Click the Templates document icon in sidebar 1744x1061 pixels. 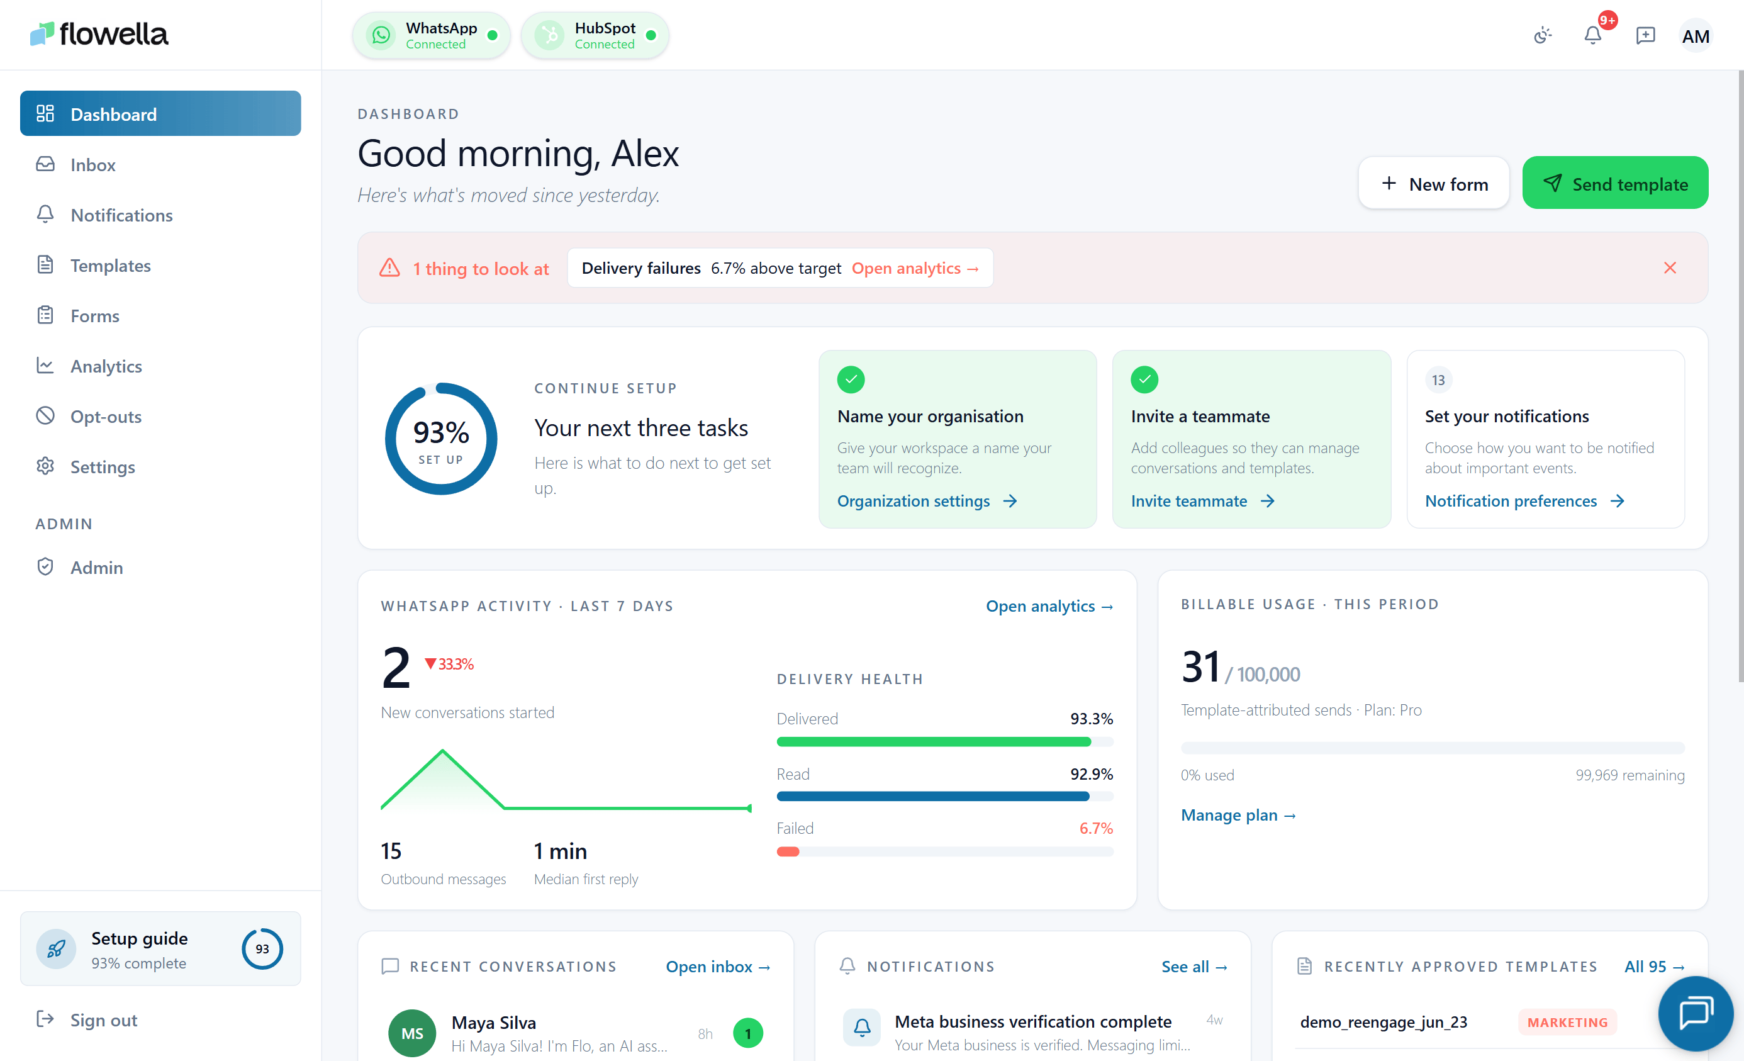[x=45, y=265]
